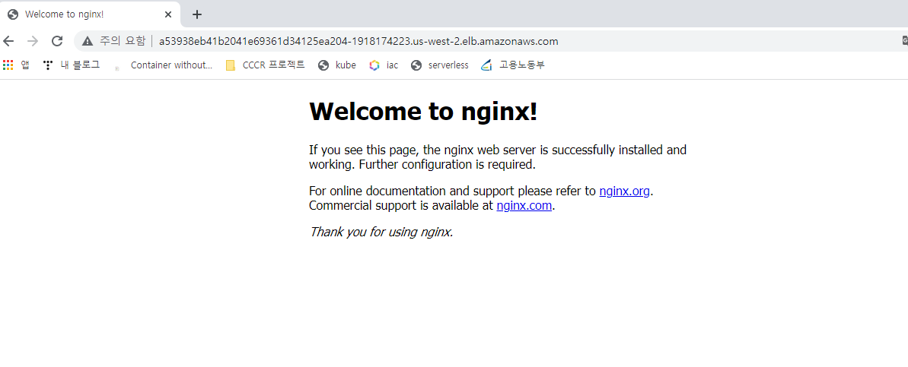Click the 'Thank you for using nginx.' text

click(x=381, y=233)
